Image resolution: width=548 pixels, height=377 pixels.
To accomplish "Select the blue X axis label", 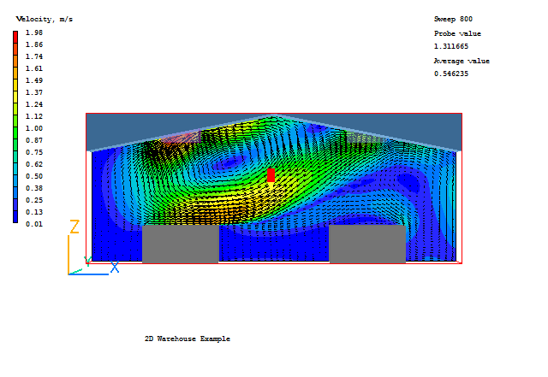I will pos(114,268).
